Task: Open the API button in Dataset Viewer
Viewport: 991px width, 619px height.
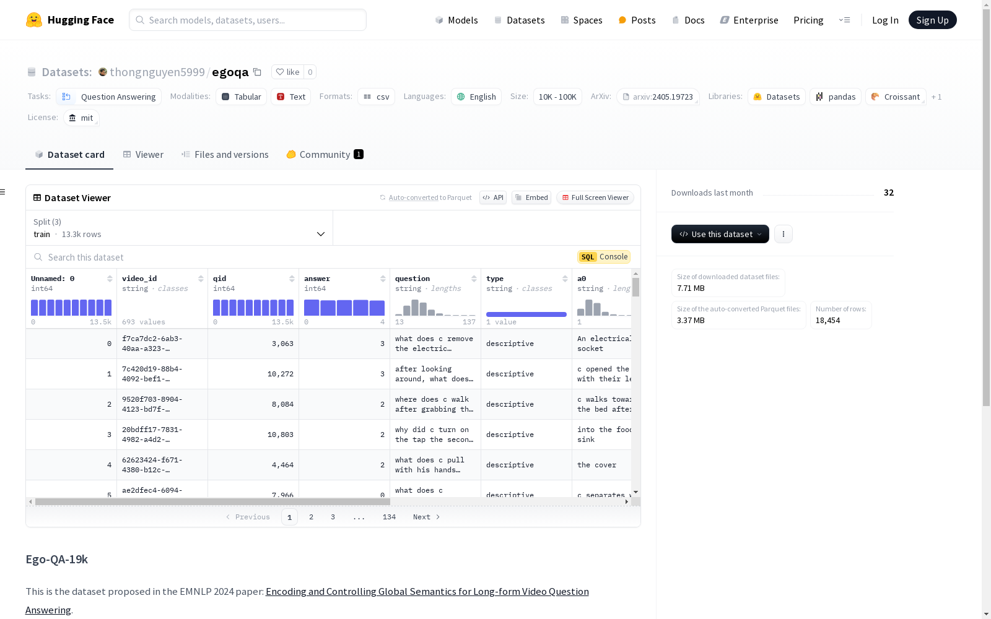Action: coord(493,197)
